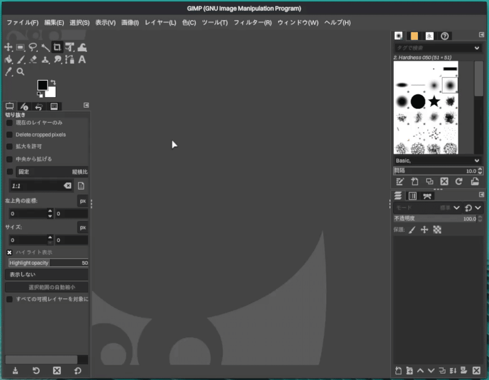Screen dimensions: 489x380
Task: Select the Free Select lasso tool
Action: click(33, 47)
